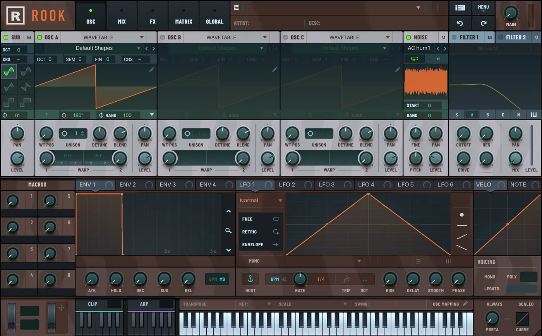542x336 pixels.
Task: Open the Default Shapes wavetable dropdown in OSC A
Action: [x=93, y=48]
